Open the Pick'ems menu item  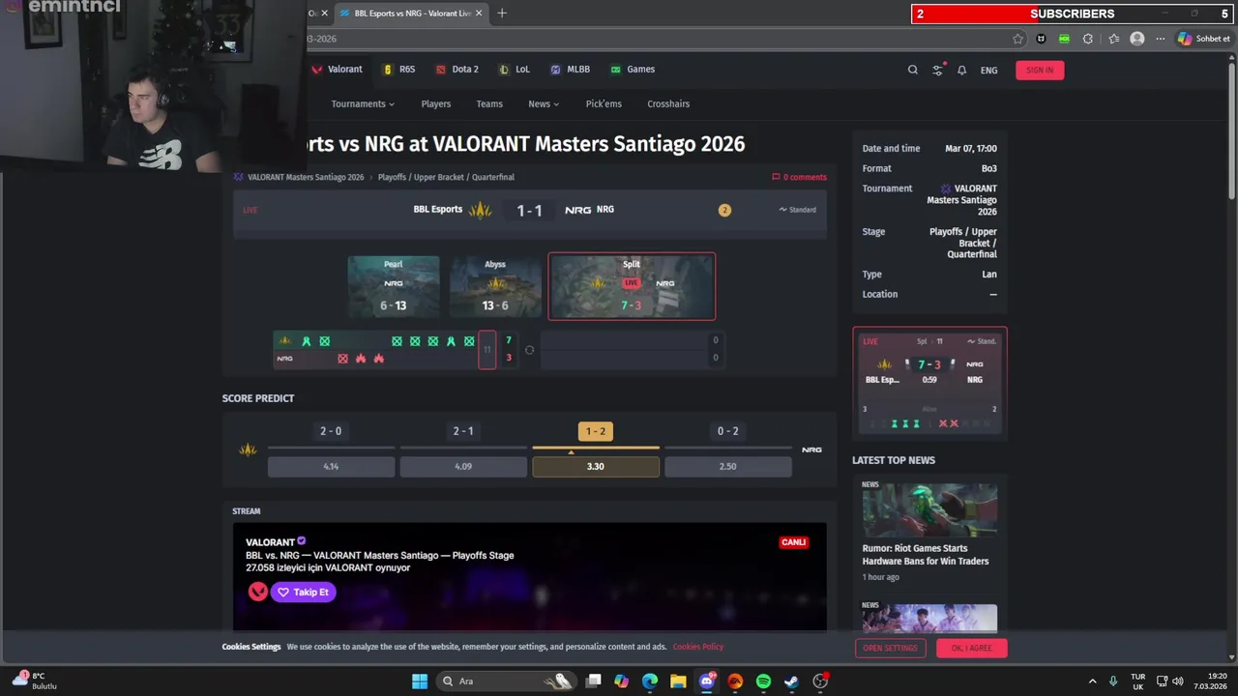(x=604, y=103)
